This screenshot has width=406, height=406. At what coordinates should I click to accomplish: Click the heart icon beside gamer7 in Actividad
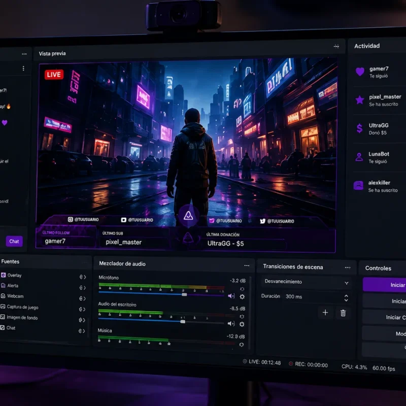tap(360, 72)
